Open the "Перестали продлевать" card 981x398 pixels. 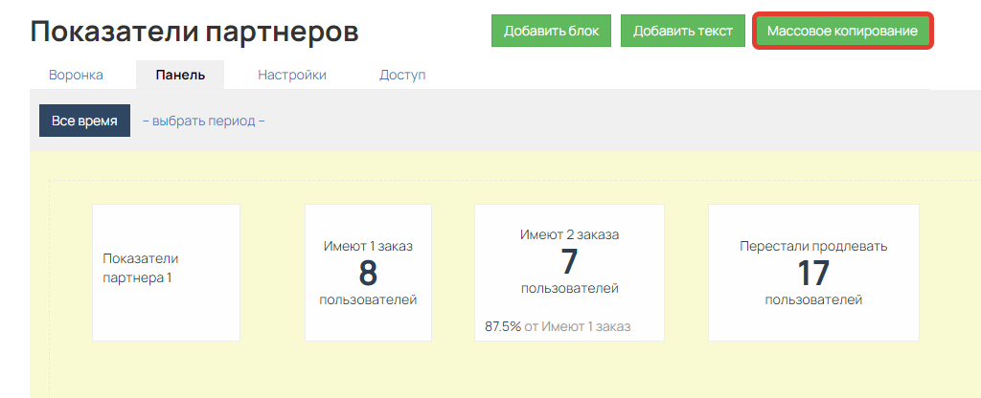point(813,273)
